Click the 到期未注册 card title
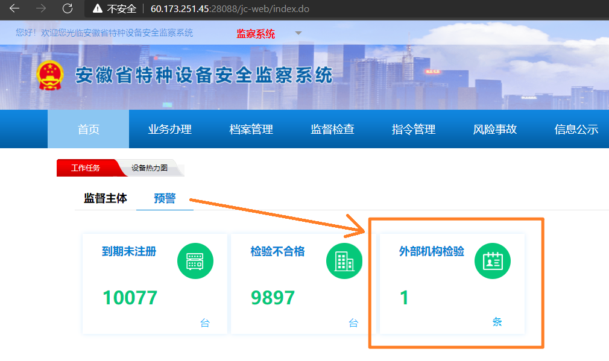 pyautogui.click(x=129, y=251)
